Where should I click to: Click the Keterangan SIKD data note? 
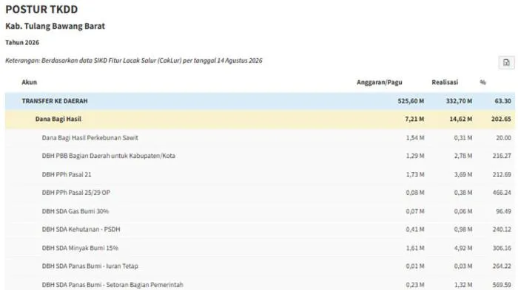[134, 61]
